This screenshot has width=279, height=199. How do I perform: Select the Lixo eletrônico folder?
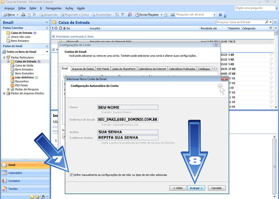coord(24,77)
